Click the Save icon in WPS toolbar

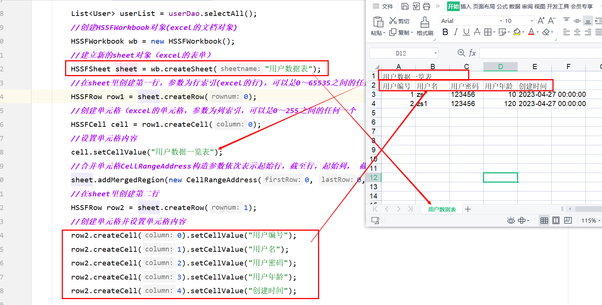click(405, 6)
